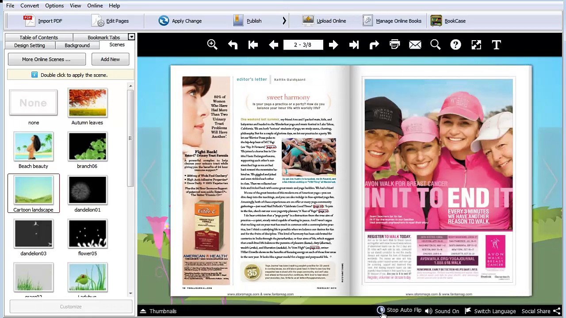The height and width of the screenshot is (318, 566).
Task: Open the File menu
Action: click(10, 5)
